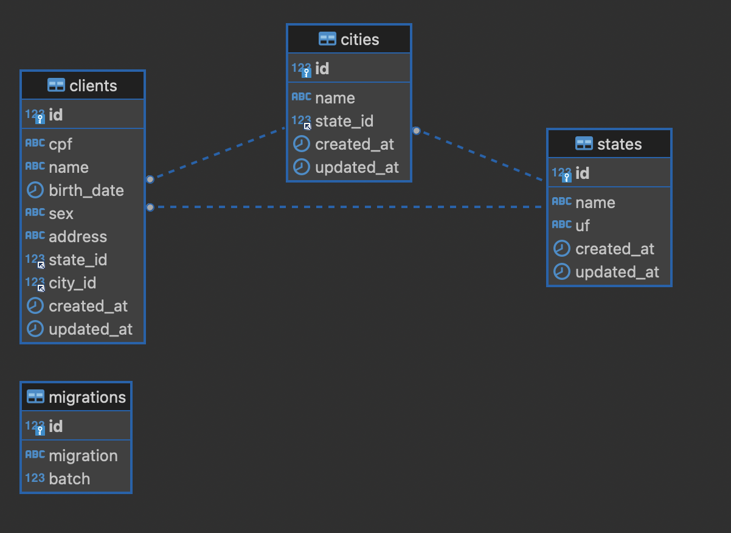Click the dashed relation line between clients and states
The height and width of the screenshot is (533, 731).
click(x=347, y=207)
